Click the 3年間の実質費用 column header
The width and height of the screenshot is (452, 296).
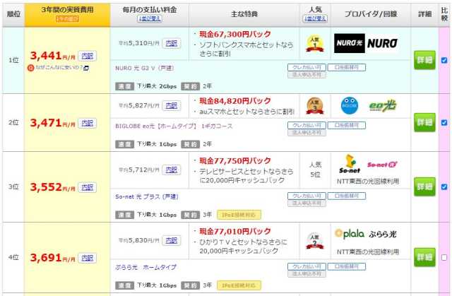point(68,15)
